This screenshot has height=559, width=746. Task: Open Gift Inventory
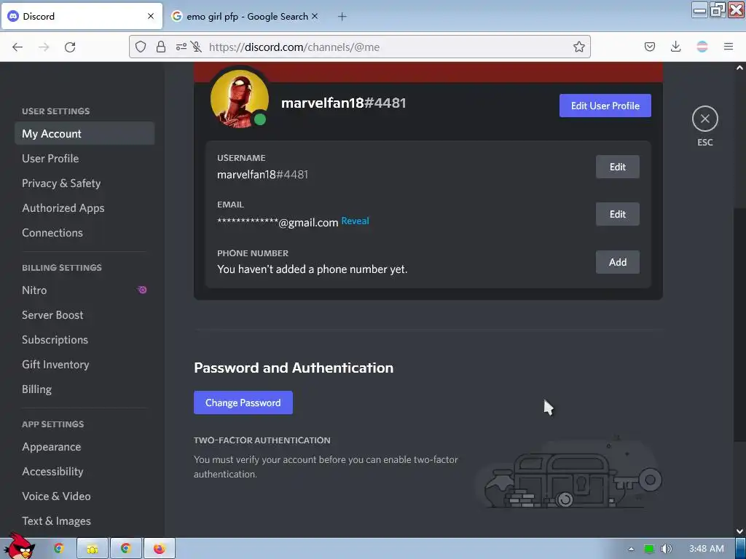pos(85,364)
